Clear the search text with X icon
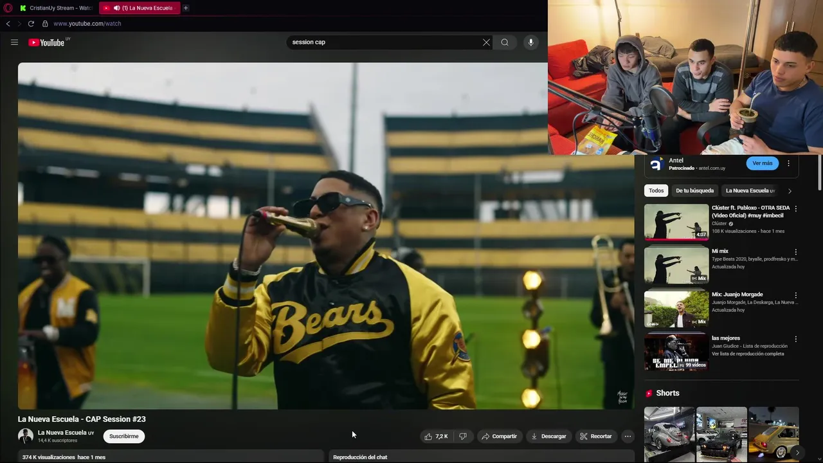This screenshot has width=823, height=463. click(x=486, y=42)
